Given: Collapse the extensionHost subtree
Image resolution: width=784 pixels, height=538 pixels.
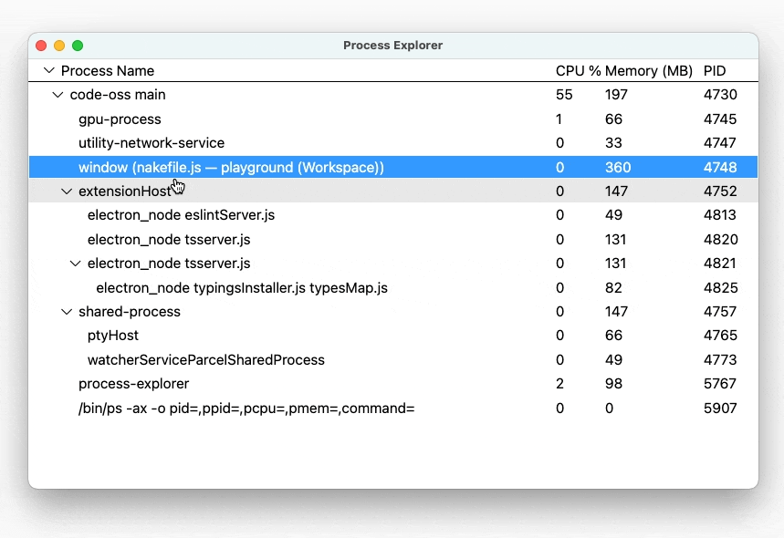Looking at the screenshot, I should pyautogui.click(x=67, y=191).
